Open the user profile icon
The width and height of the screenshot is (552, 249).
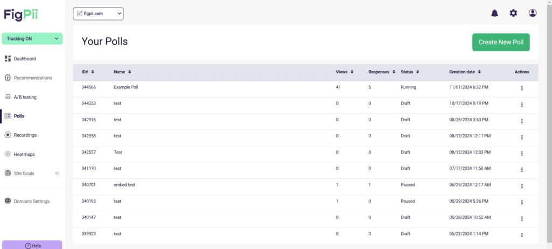pos(533,13)
